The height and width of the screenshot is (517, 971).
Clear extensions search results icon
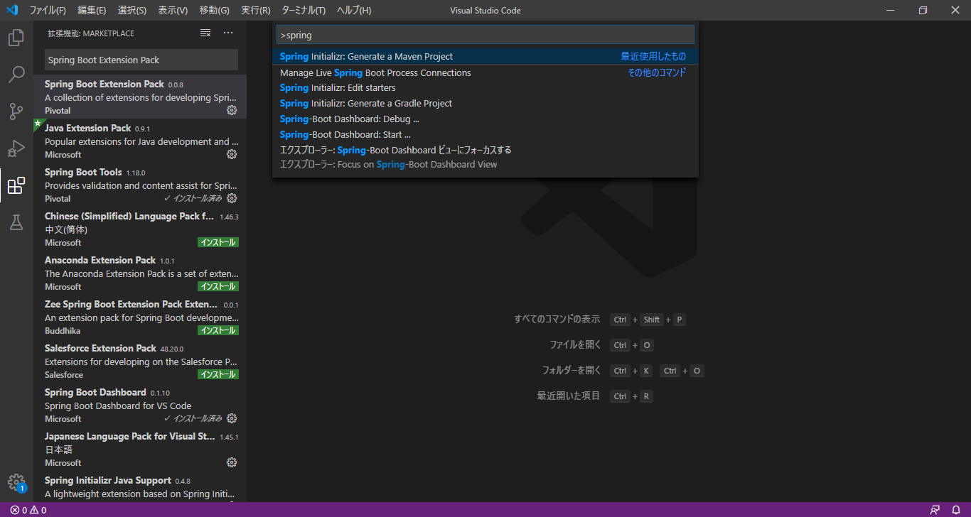pos(205,33)
